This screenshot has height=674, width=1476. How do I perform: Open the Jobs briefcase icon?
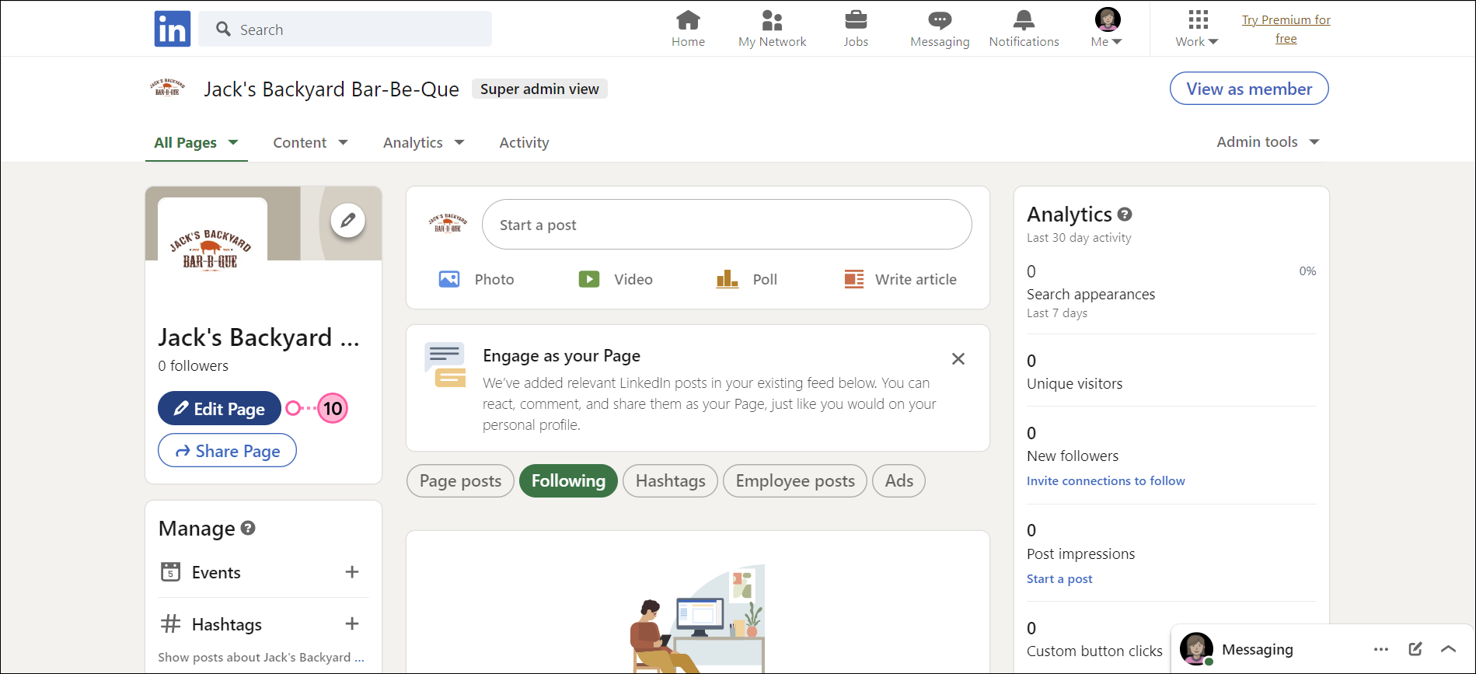[x=856, y=19]
